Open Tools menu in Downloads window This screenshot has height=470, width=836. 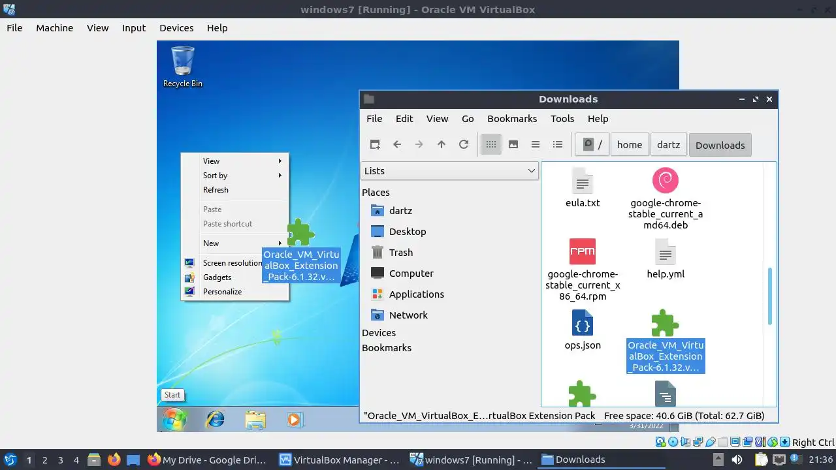(562, 119)
